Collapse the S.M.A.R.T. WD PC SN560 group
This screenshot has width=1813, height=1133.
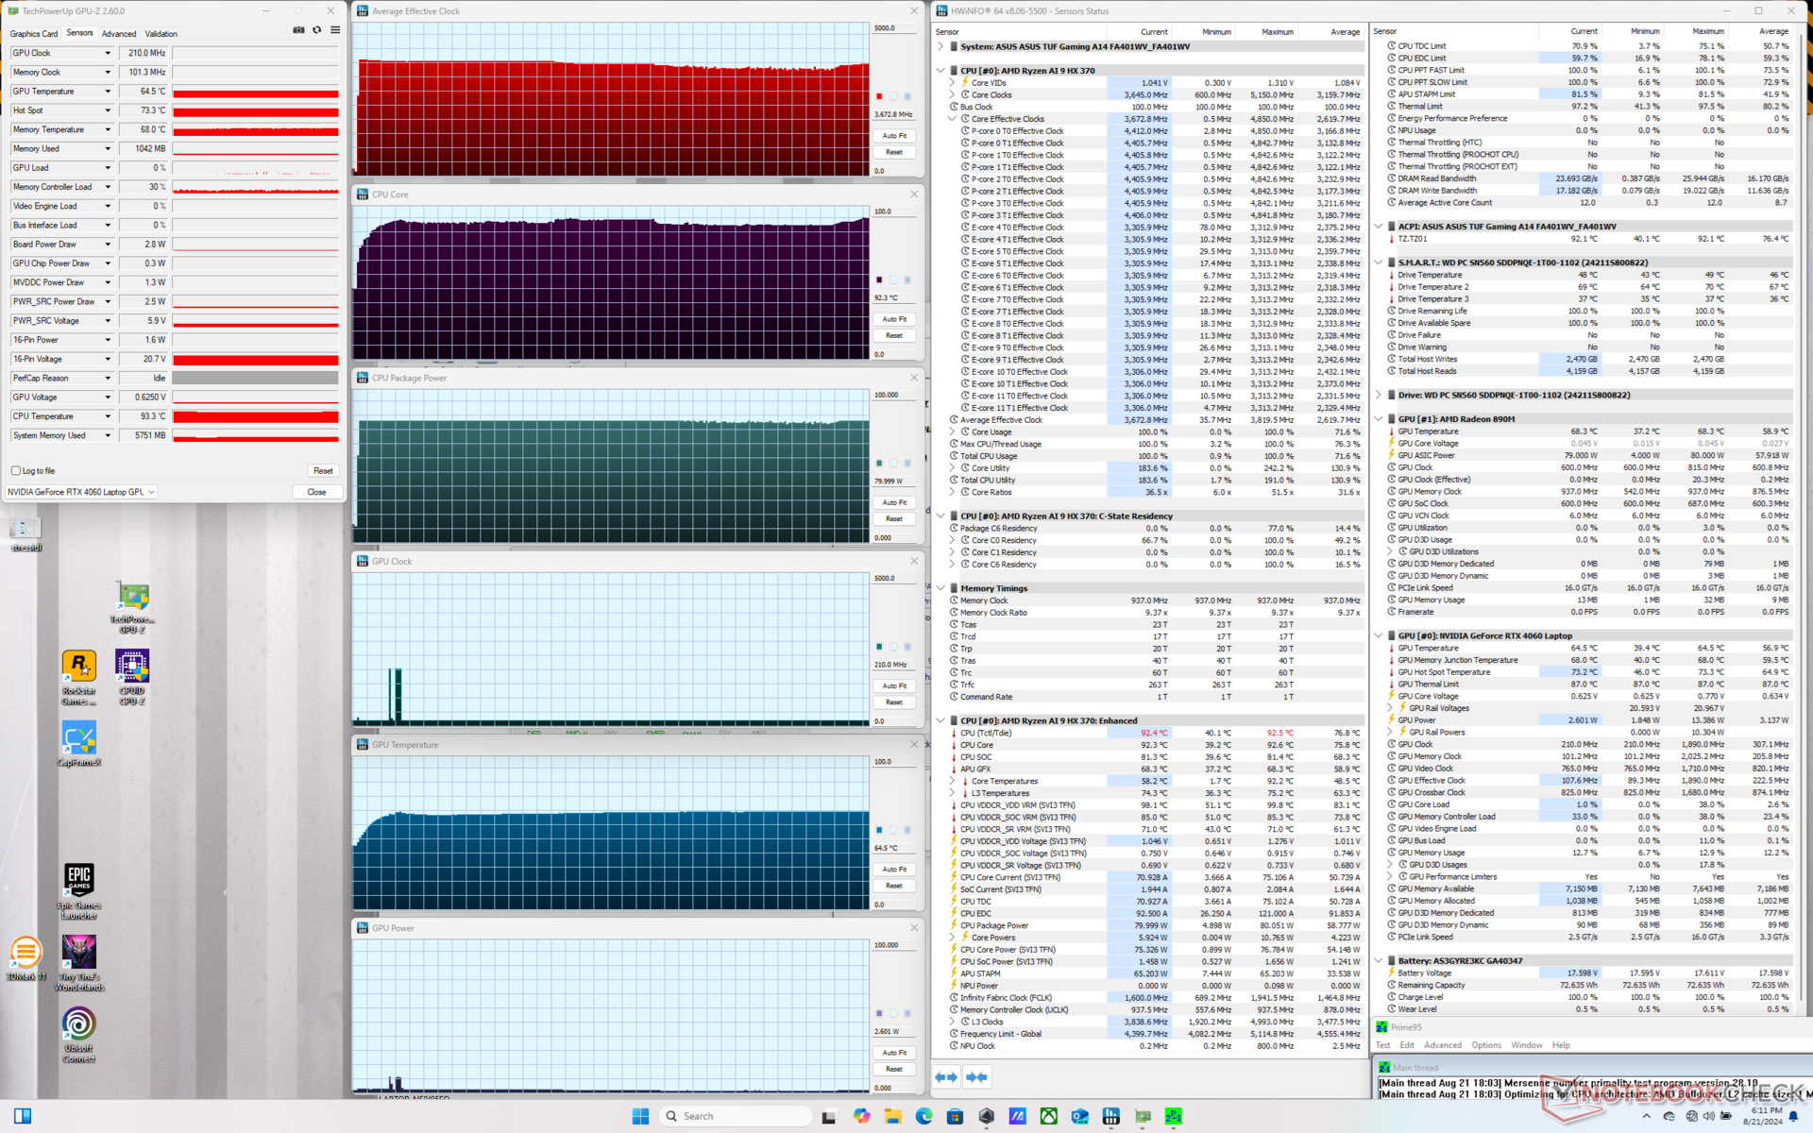pos(1379,262)
